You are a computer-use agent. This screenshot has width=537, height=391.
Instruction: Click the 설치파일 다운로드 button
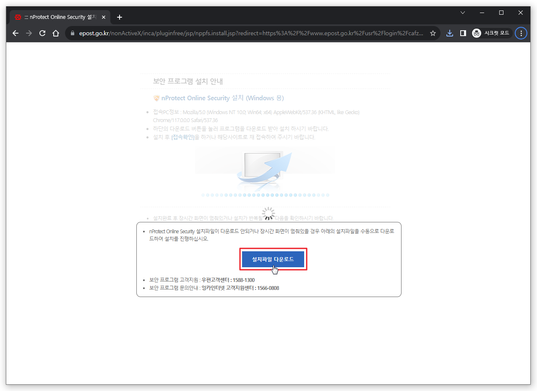coord(273,259)
